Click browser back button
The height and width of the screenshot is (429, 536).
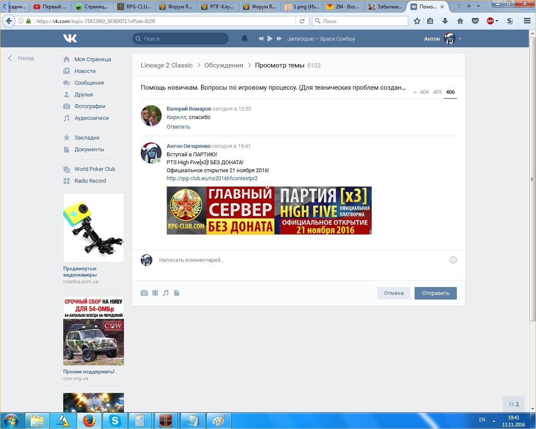click(9, 21)
